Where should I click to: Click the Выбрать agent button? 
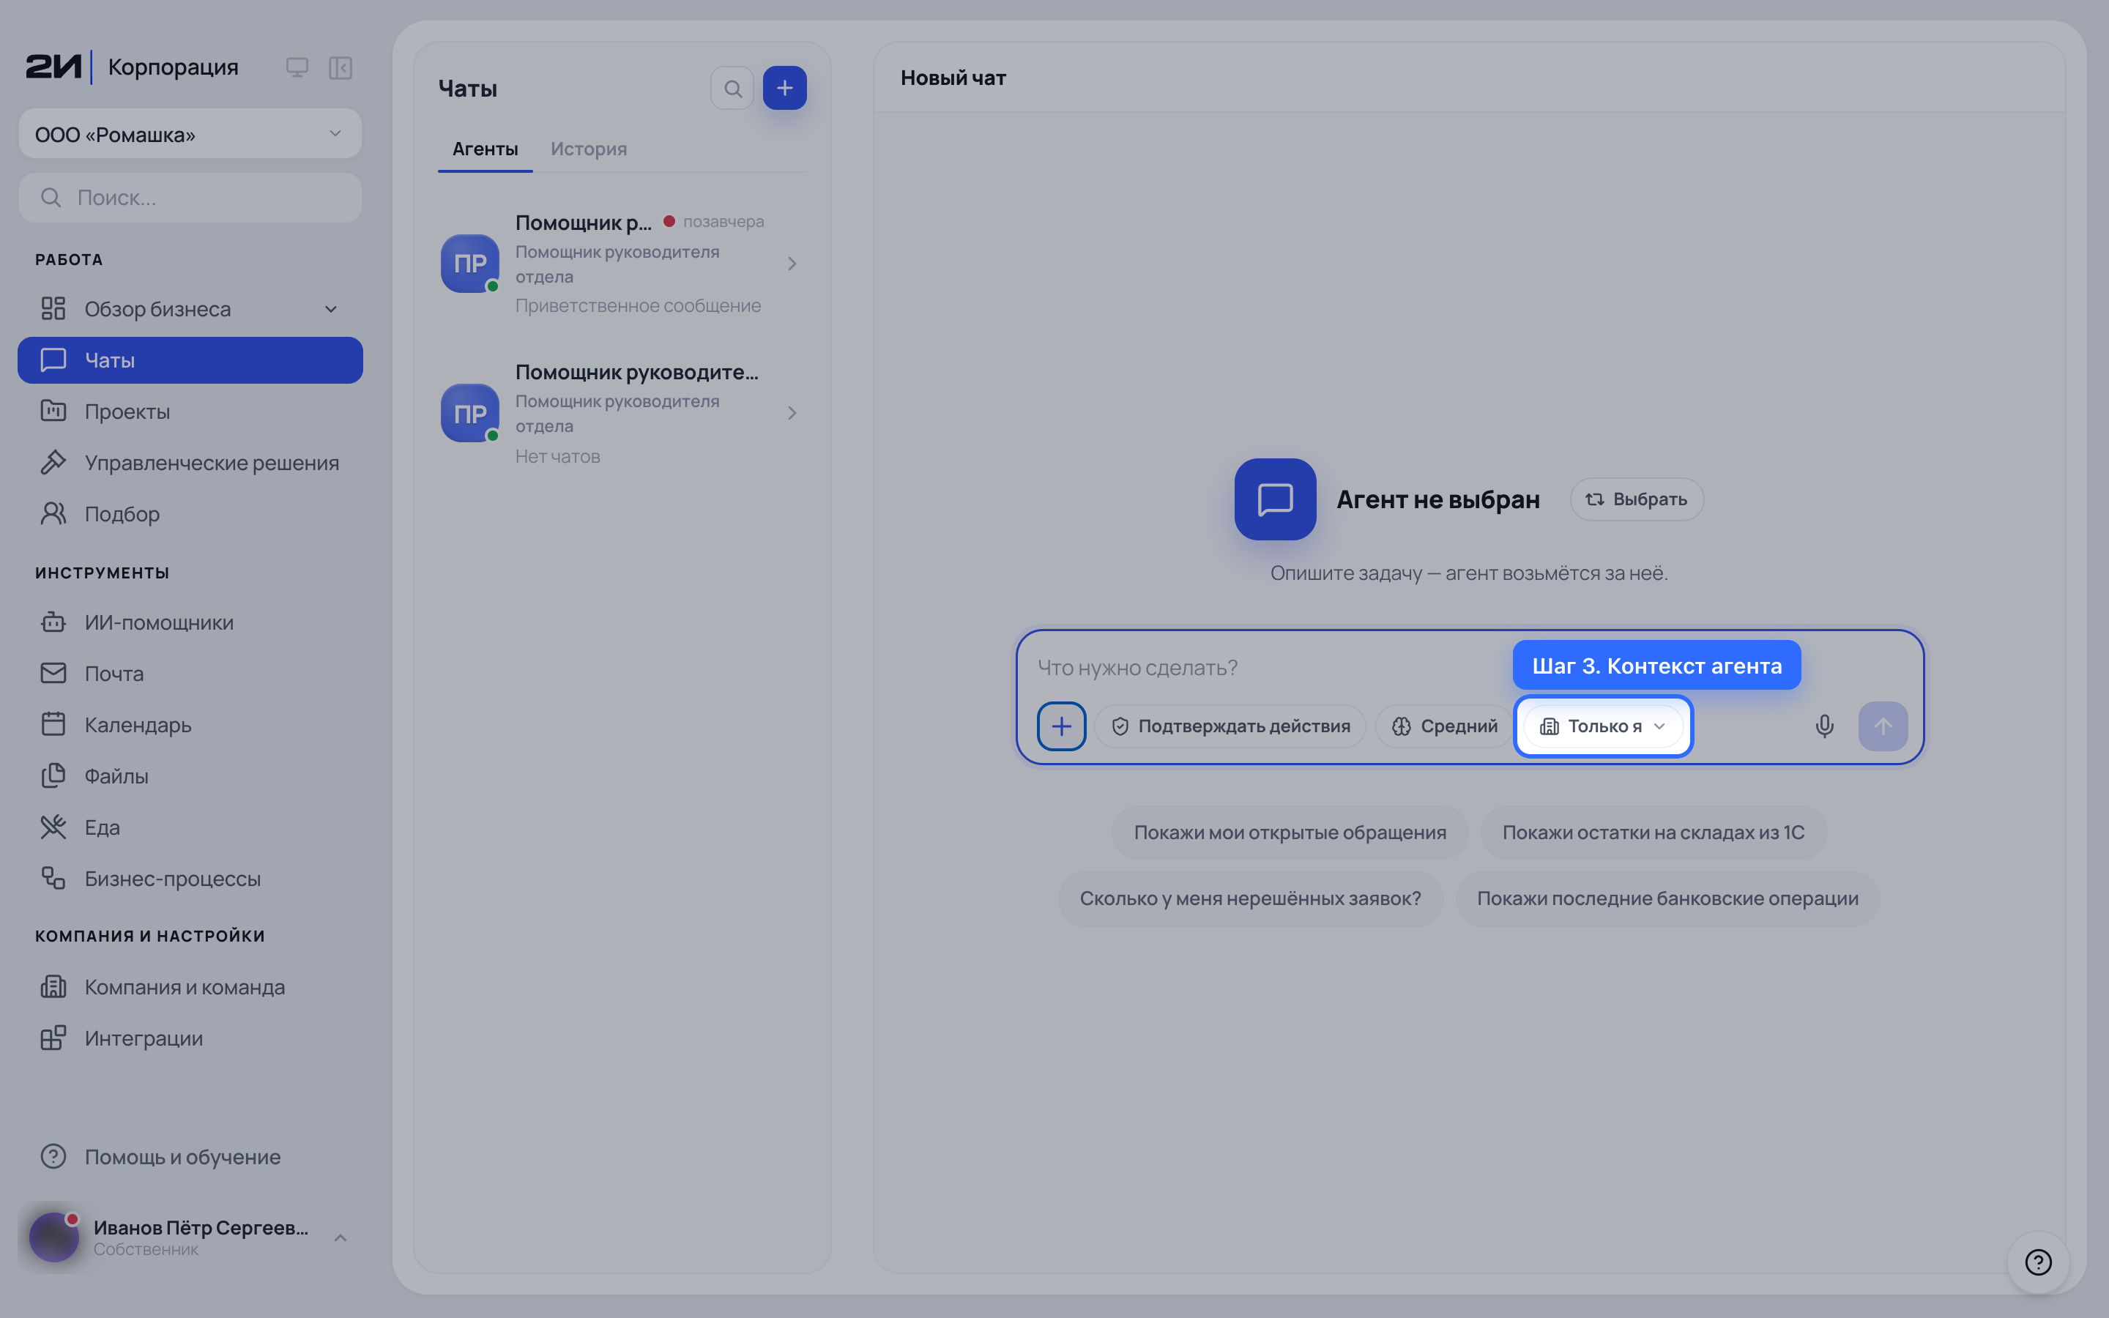point(1637,499)
